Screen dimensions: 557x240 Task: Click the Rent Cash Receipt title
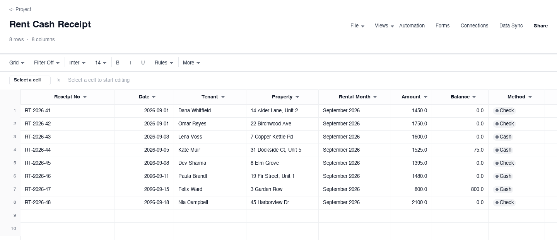click(x=50, y=24)
